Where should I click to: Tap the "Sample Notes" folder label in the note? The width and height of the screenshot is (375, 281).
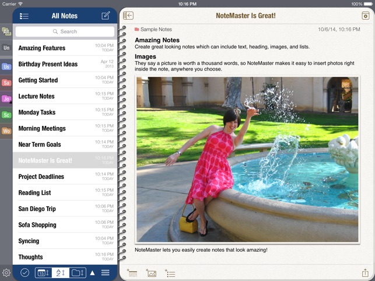153,29
